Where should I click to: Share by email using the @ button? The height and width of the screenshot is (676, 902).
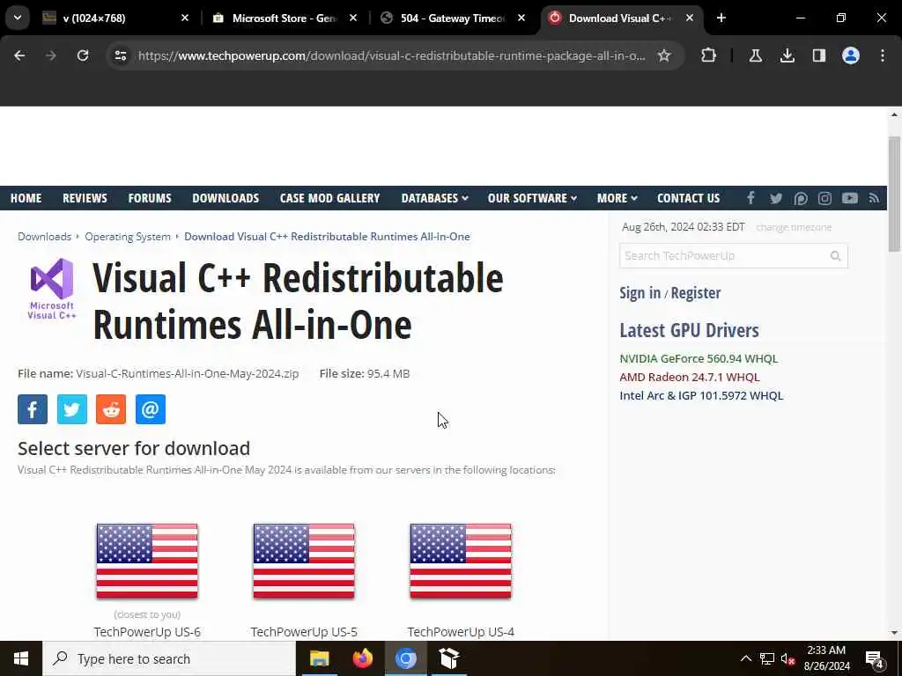[x=150, y=409]
